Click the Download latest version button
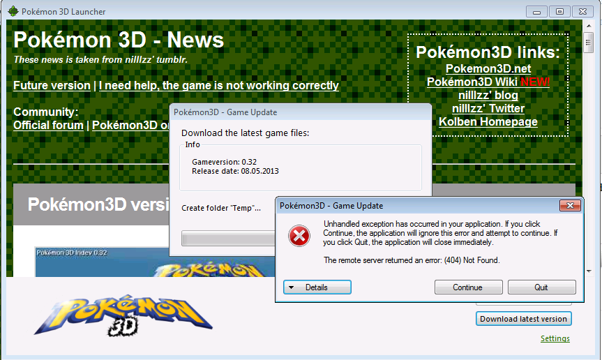 tap(524, 319)
